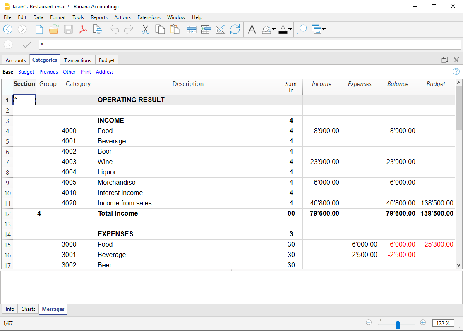Create a new file with blank page icon
Screen dimensions: 463x331
(39, 29)
